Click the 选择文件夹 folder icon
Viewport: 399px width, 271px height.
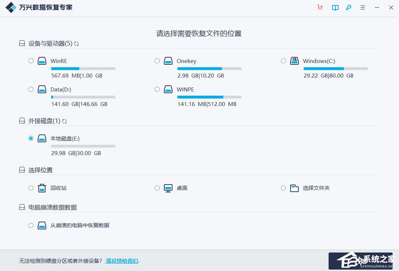[x=294, y=188]
